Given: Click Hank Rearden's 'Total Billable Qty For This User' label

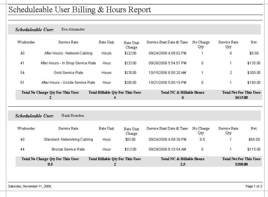Looking at the screenshot, I should (115, 159).
